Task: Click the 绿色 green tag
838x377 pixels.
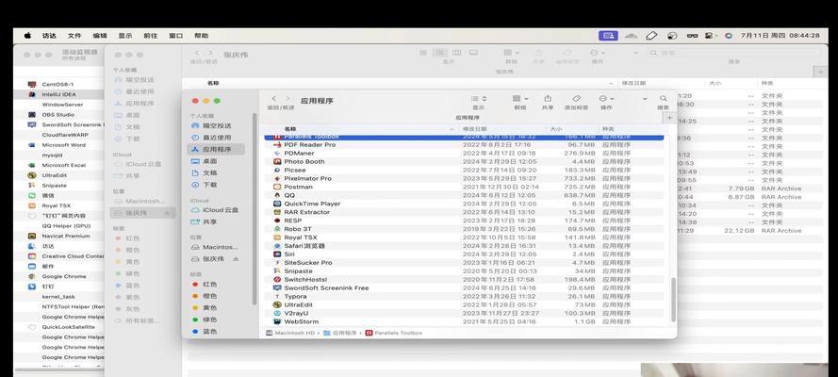Action: pyautogui.click(x=205, y=320)
